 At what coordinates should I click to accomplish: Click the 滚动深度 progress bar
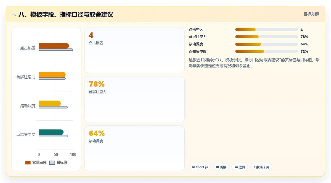click(x=266, y=44)
